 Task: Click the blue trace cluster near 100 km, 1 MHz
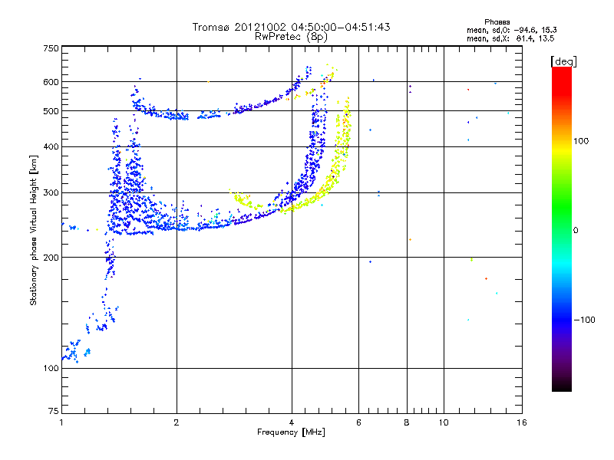[x=72, y=351]
